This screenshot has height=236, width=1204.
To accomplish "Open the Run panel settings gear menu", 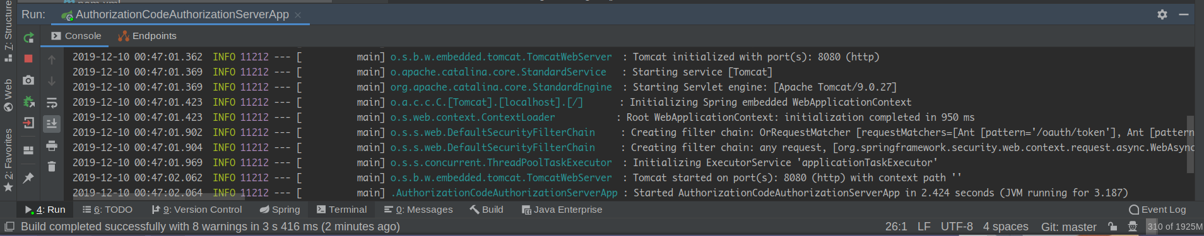I will [1162, 14].
